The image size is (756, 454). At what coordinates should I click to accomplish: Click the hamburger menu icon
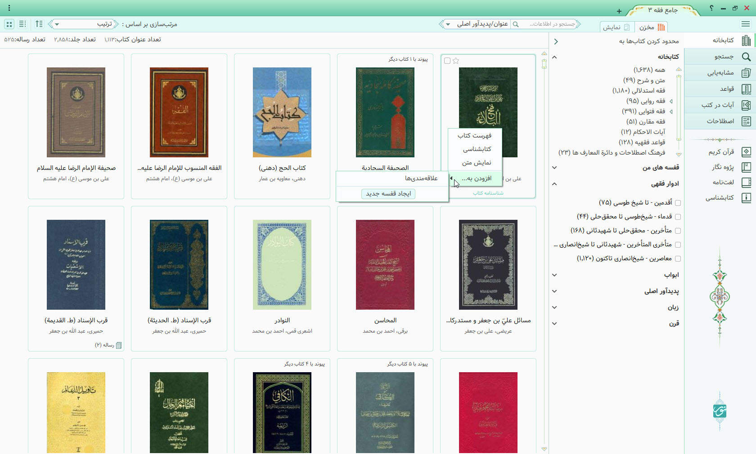click(745, 24)
